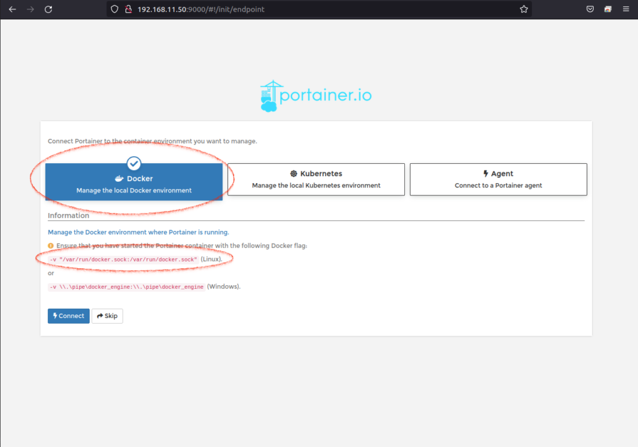This screenshot has width=638, height=447.
Task: Click 'Connect to a Portainer agent' subtitle
Action: pyautogui.click(x=498, y=186)
